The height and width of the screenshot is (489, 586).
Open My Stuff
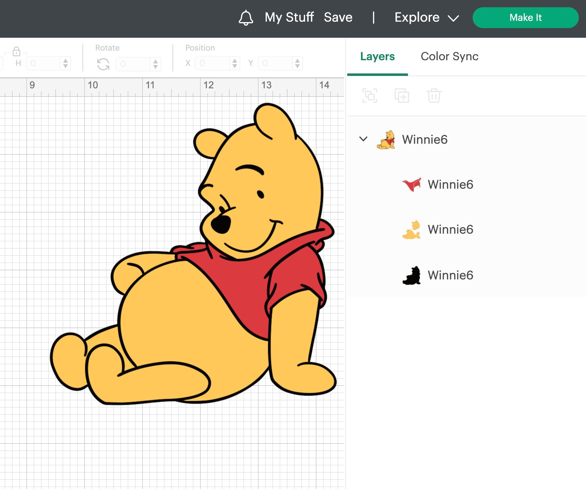[x=289, y=17]
